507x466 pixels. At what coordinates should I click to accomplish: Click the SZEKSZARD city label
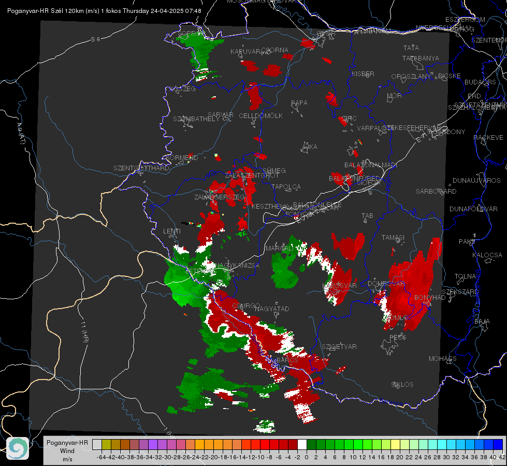[x=460, y=292]
